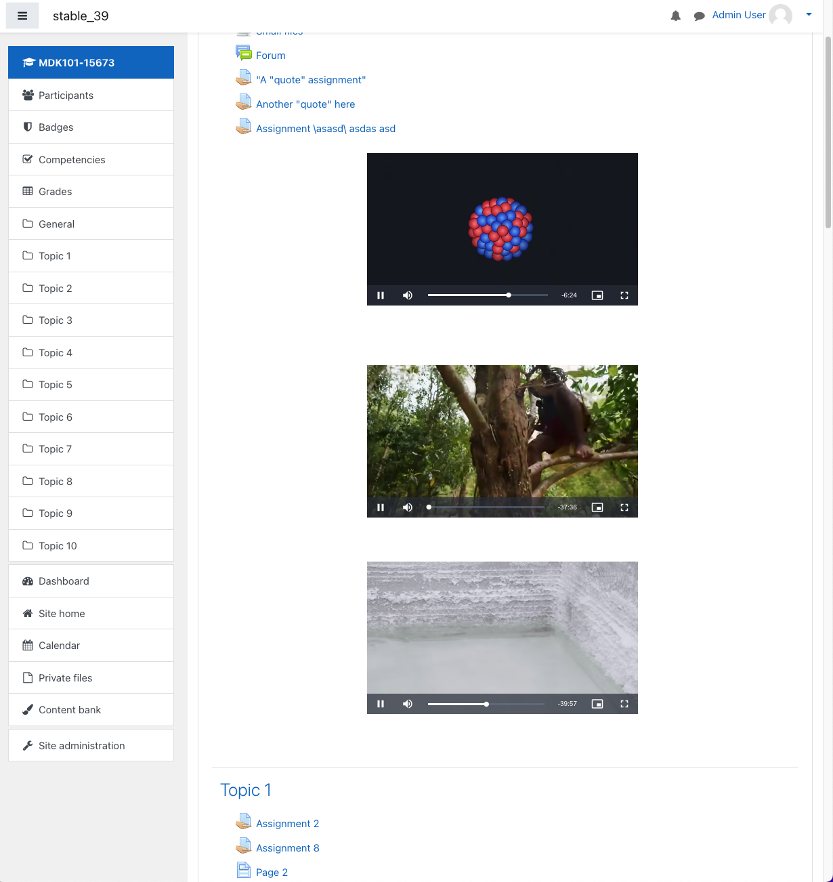The height and width of the screenshot is (882, 833).
Task: Jump to Topic 7 in the sidebar
Action: click(91, 449)
